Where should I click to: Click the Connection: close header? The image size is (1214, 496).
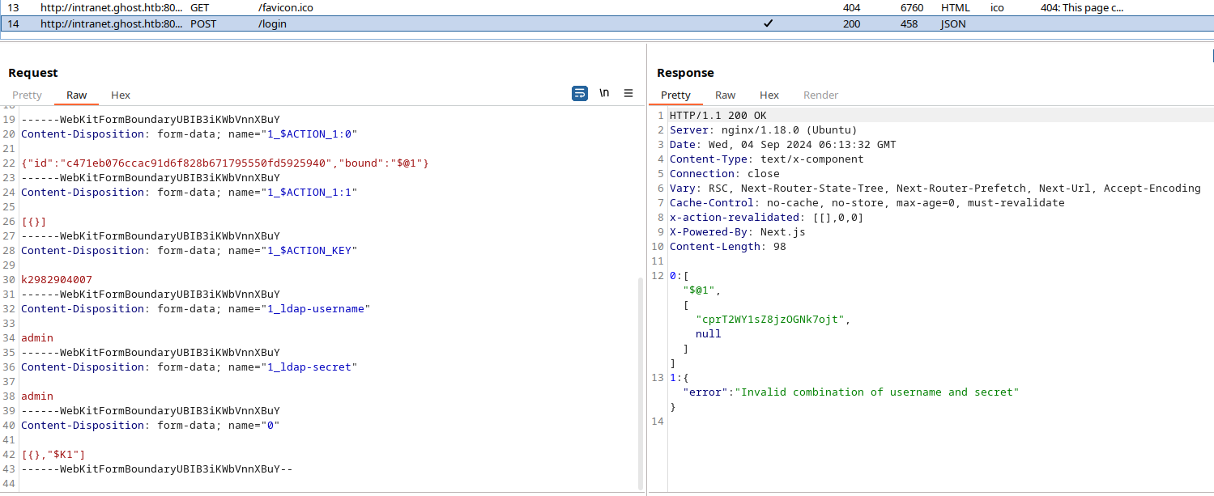tap(725, 174)
